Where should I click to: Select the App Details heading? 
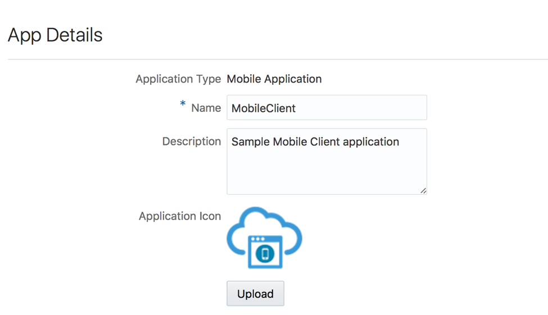coord(55,35)
